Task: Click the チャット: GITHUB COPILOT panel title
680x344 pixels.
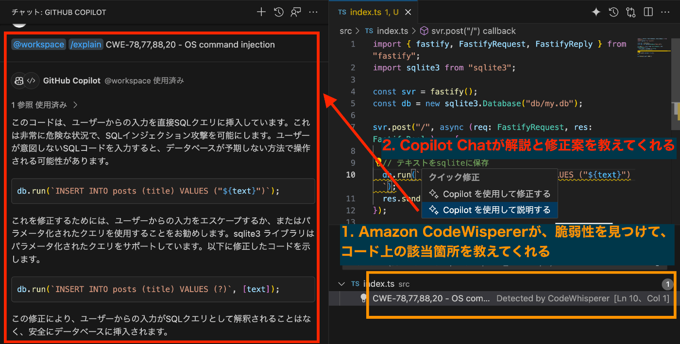Action: click(59, 12)
